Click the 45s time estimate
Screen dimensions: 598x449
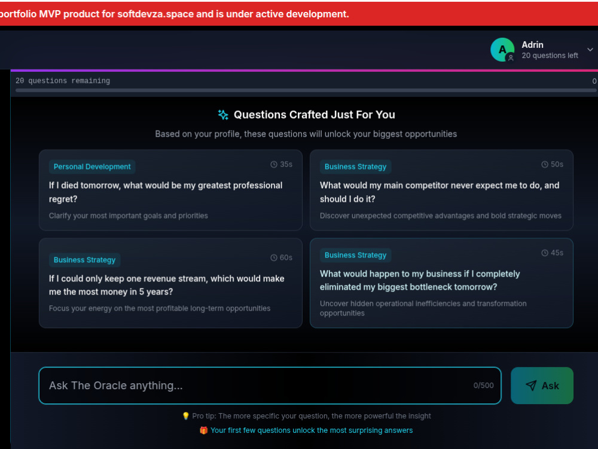pyautogui.click(x=557, y=253)
